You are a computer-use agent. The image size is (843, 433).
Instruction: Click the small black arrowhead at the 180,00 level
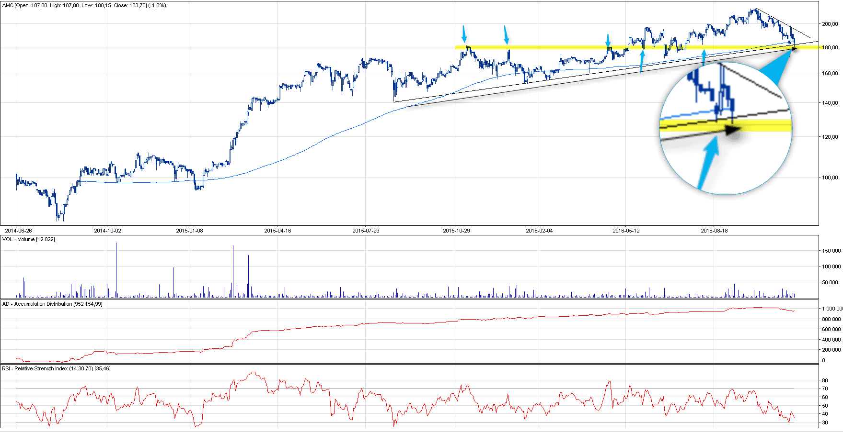pyautogui.click(x=794, y=48)
